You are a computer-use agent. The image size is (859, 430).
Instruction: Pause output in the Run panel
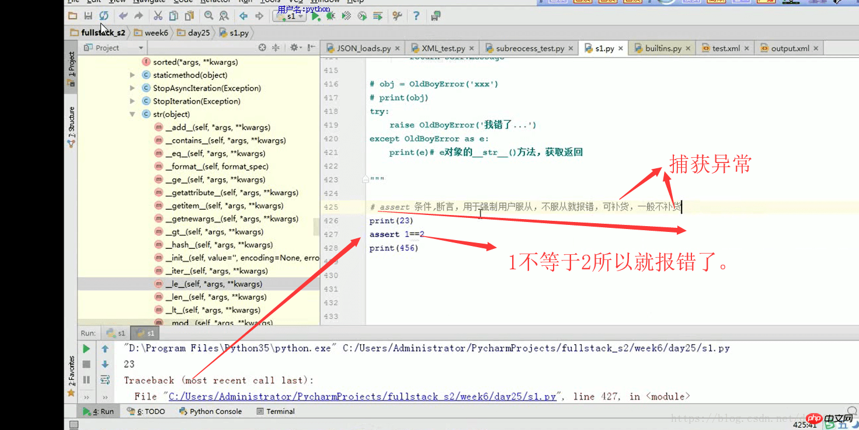point(86,380)
